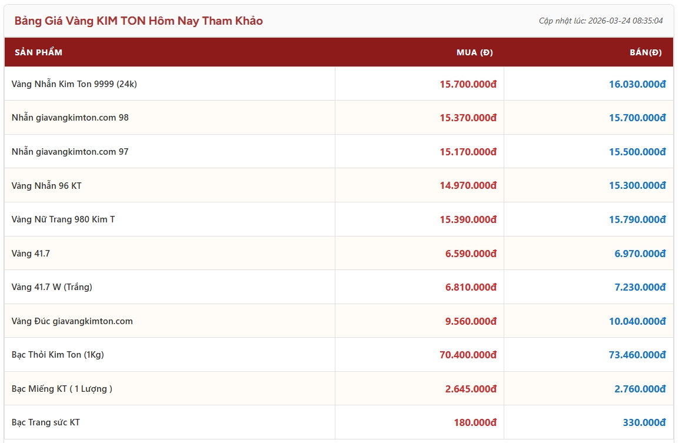Click the buy price 14.970.000đ
679x443 pixels.
tap(468, 186)
